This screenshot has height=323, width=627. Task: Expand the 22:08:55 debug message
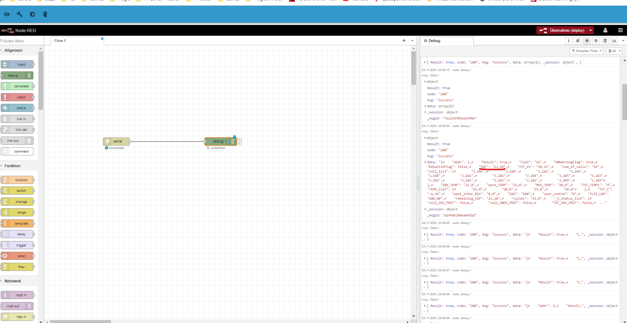[x=425, y=235]
